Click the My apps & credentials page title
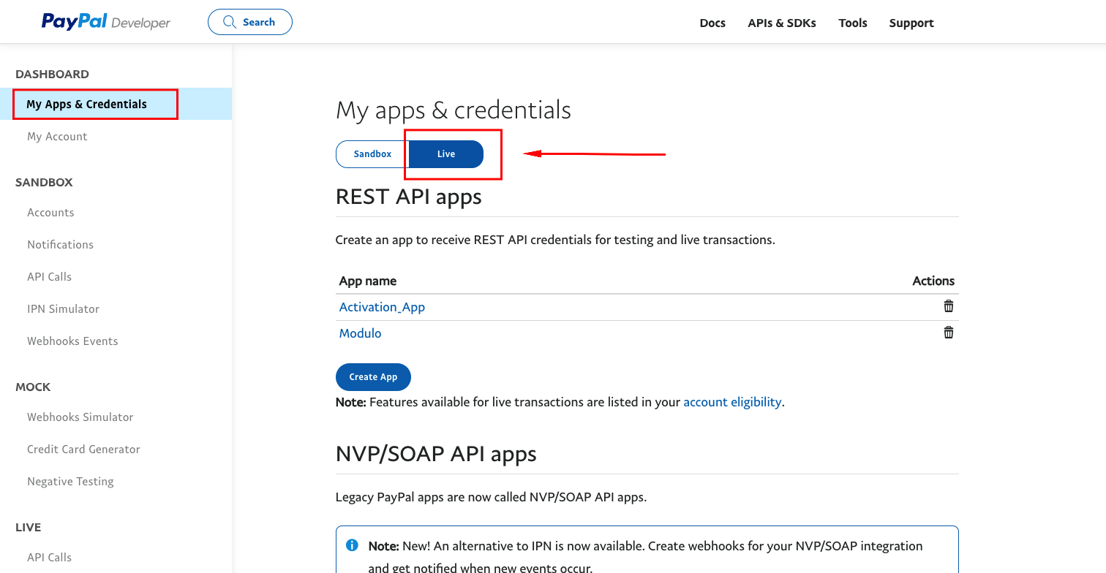This screenshot has width=1106, height=573. click(x=453, y=110)
